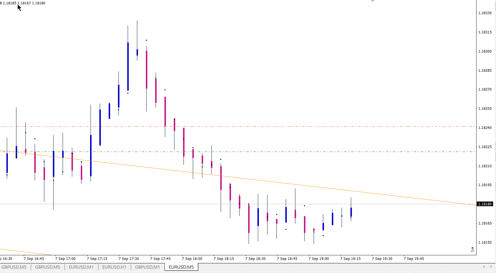
Task: Click the 1.18315 price scale label
Action: [485, 32]
